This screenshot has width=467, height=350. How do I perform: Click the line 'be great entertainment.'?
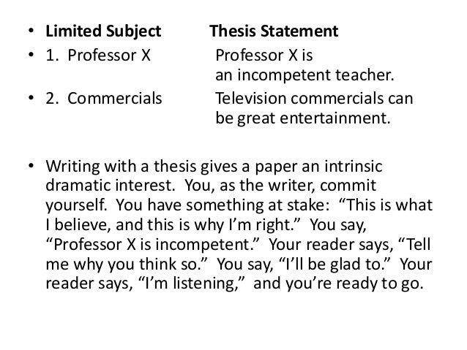[x=302, y=118]
